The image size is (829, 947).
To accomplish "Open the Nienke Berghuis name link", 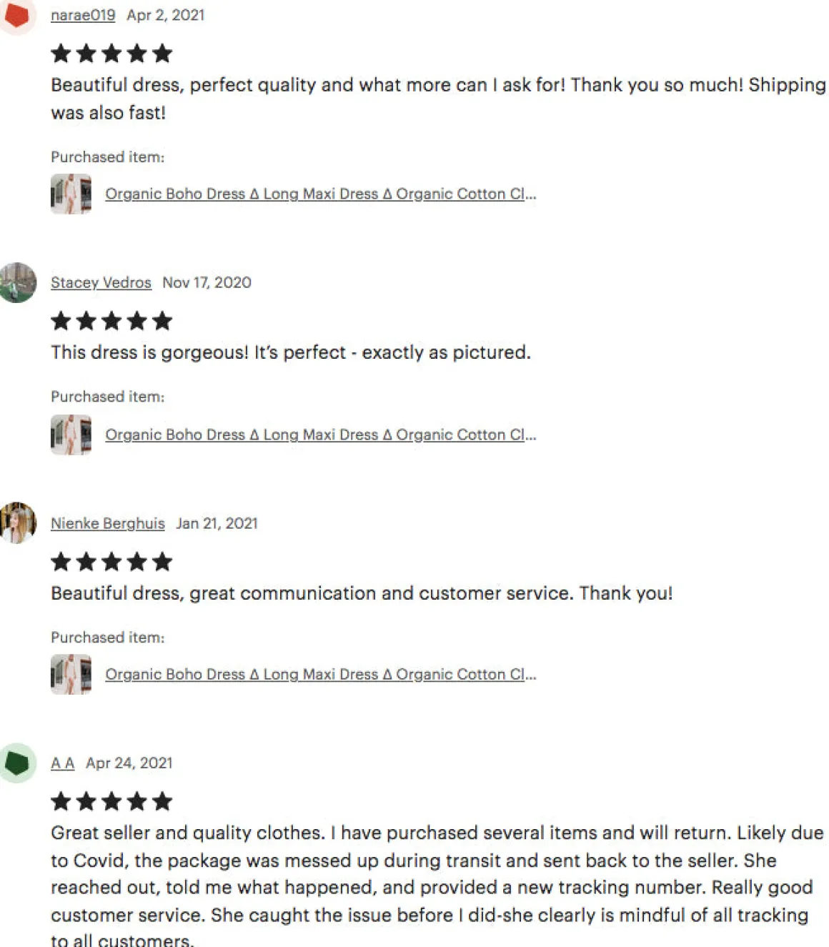I will point(107,523).
